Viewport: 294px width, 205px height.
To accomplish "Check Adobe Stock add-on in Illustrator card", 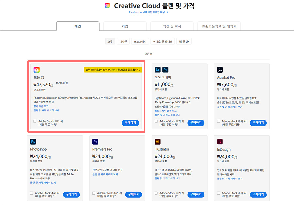I will tap(156, 193).
